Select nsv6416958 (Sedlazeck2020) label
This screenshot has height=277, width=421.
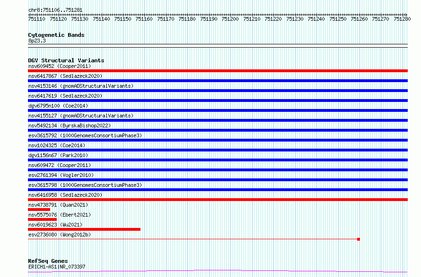(65, 195)
